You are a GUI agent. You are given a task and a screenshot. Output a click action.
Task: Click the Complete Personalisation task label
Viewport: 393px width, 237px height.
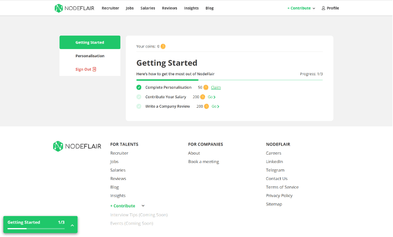168,87
